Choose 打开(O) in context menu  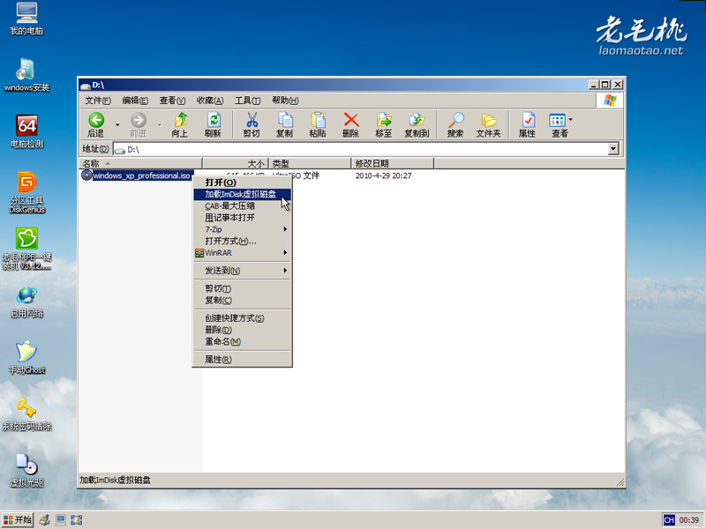(x=242, y=183)
